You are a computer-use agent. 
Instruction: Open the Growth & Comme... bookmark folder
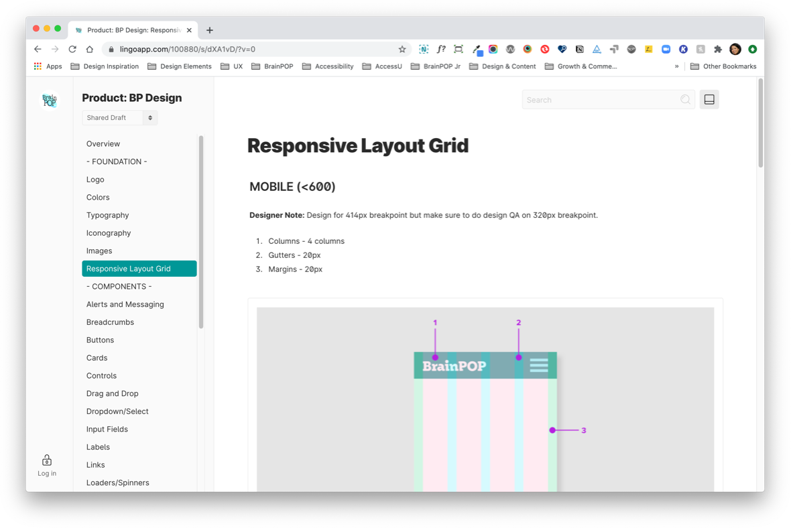tap(581, 66)
